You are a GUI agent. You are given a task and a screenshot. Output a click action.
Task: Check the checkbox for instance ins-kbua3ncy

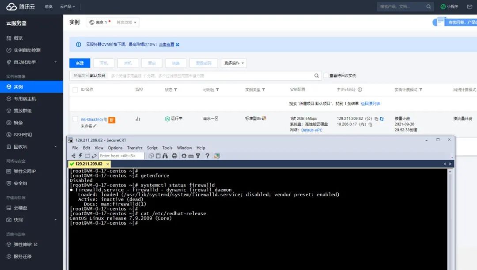[x=75, y=119]
